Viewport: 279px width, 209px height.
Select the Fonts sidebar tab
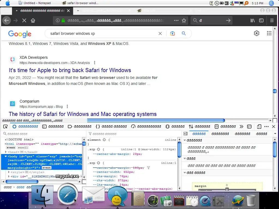click(x=262, y=134)
